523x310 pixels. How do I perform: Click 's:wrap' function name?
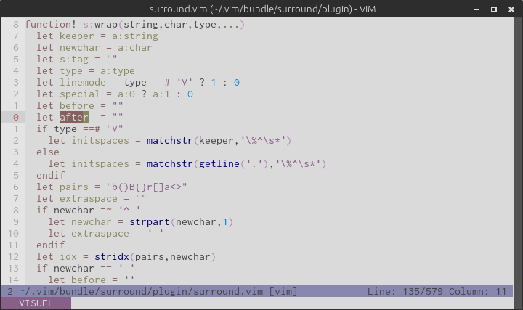[100, 25]
